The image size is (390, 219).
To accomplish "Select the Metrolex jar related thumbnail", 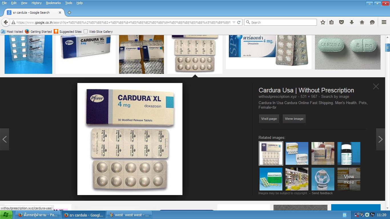I will click(323, 179).
